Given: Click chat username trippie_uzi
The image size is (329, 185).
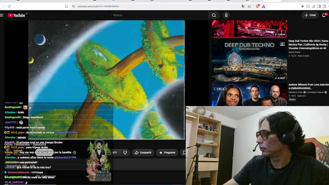Looking at the screenshot, I should click(x=11, y=153).
